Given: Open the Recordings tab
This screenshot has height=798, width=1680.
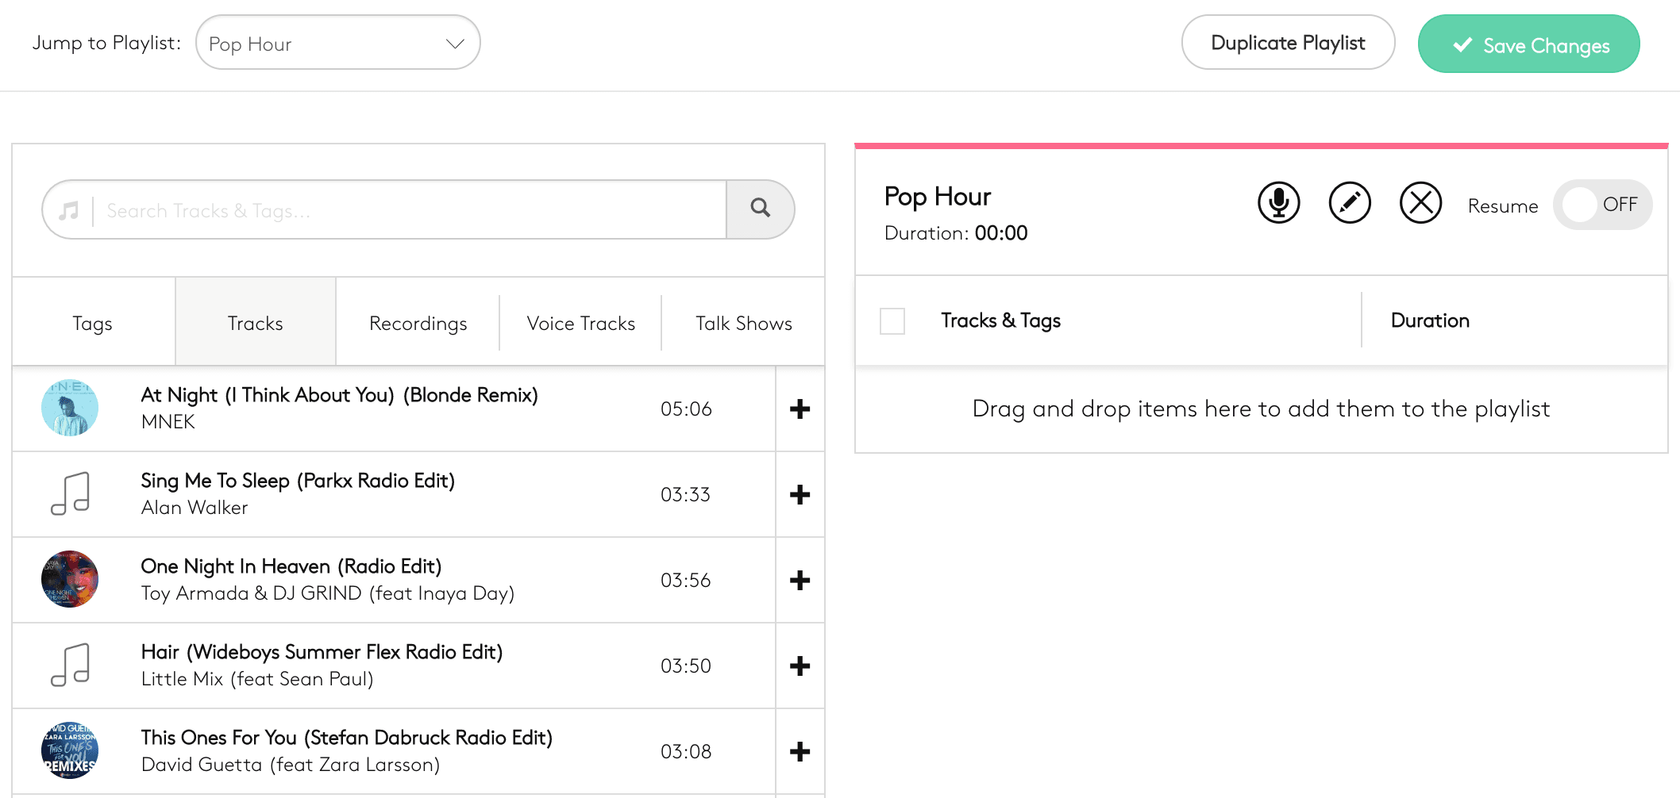Looking at the screenshot, I should tap(418, 324).
